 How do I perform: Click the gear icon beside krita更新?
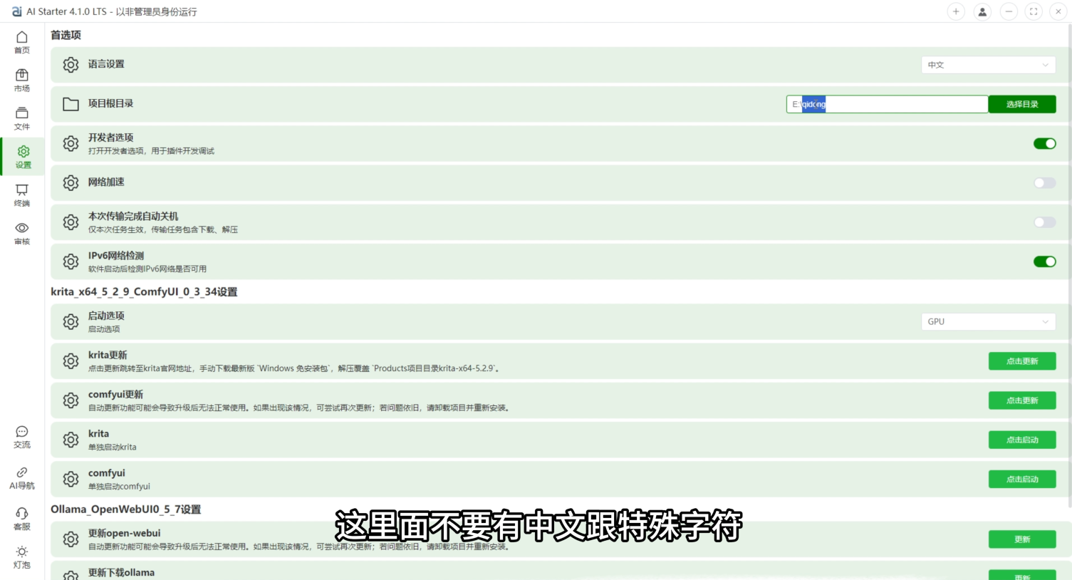pyautogui.click(x=71, y=361)
